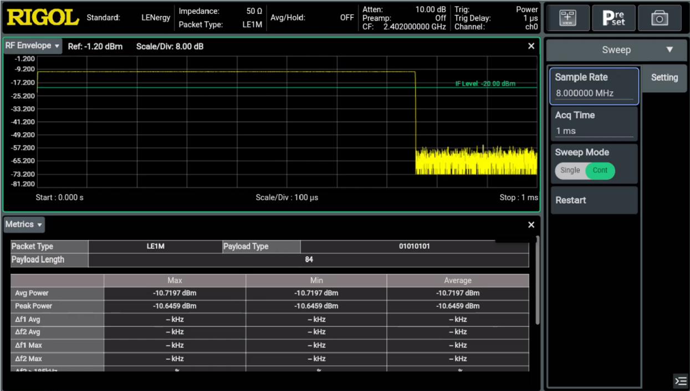Open the Metrics view dropdown
Viewport: 690px width, 391px height.
[24, 225]
